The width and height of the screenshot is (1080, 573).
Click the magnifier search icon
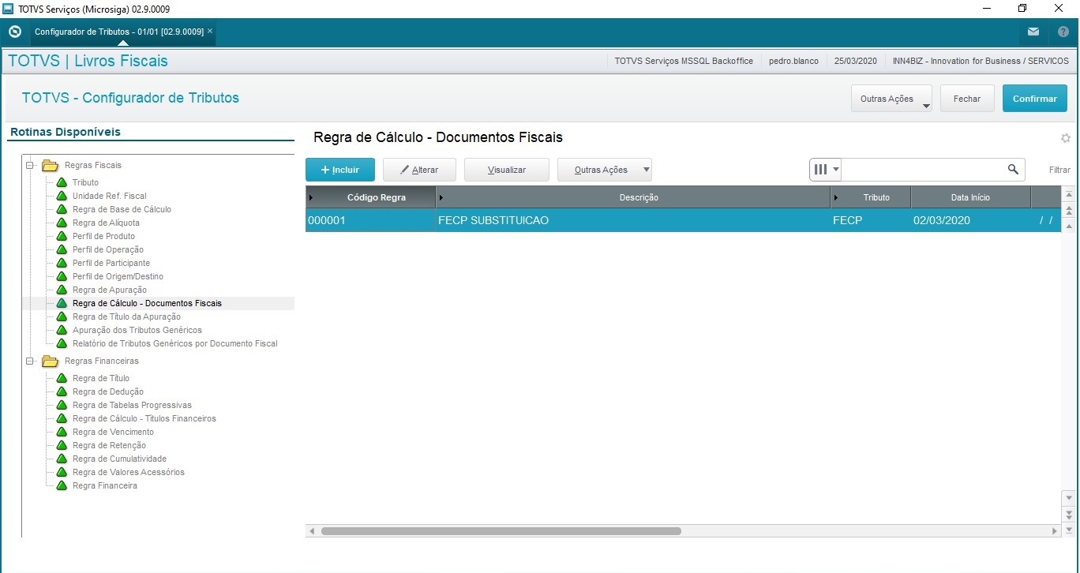click(1013, 170)
